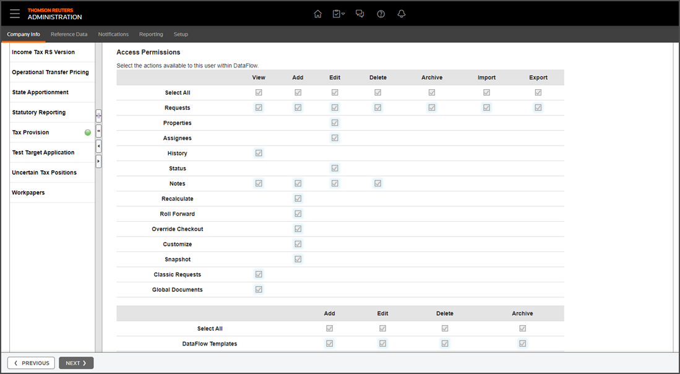Image resolution: width=680 pixels, height=374 pixels.
Task: Toggle Requests Export checkbox
Action: click(538, 108)
